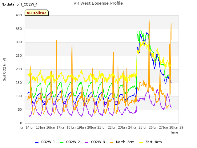Click the Time axis label
Image resolution: width=197 pixels, height=148 pixels.
pyautogui.click(x=174, y=132)
